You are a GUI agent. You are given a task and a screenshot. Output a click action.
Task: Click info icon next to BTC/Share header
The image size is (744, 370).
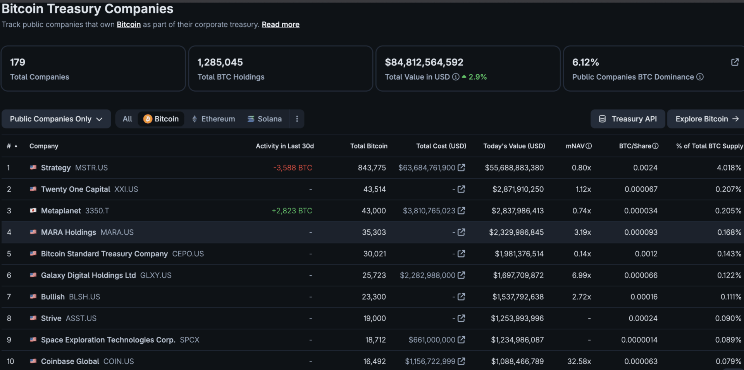tap(655, 146)
